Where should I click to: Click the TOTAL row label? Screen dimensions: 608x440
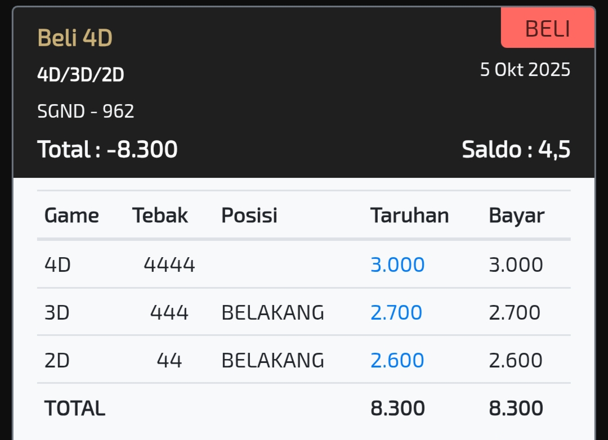[75, 408]
